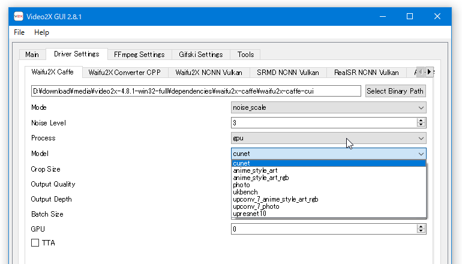Expand the Process dropdown showing gpu
Viewport: 462px width, 264px height.
click(x=329, y=138)
